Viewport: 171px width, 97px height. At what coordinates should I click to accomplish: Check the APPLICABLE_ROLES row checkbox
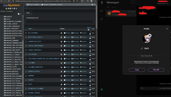pyautogui.click(x=26, y=37)
